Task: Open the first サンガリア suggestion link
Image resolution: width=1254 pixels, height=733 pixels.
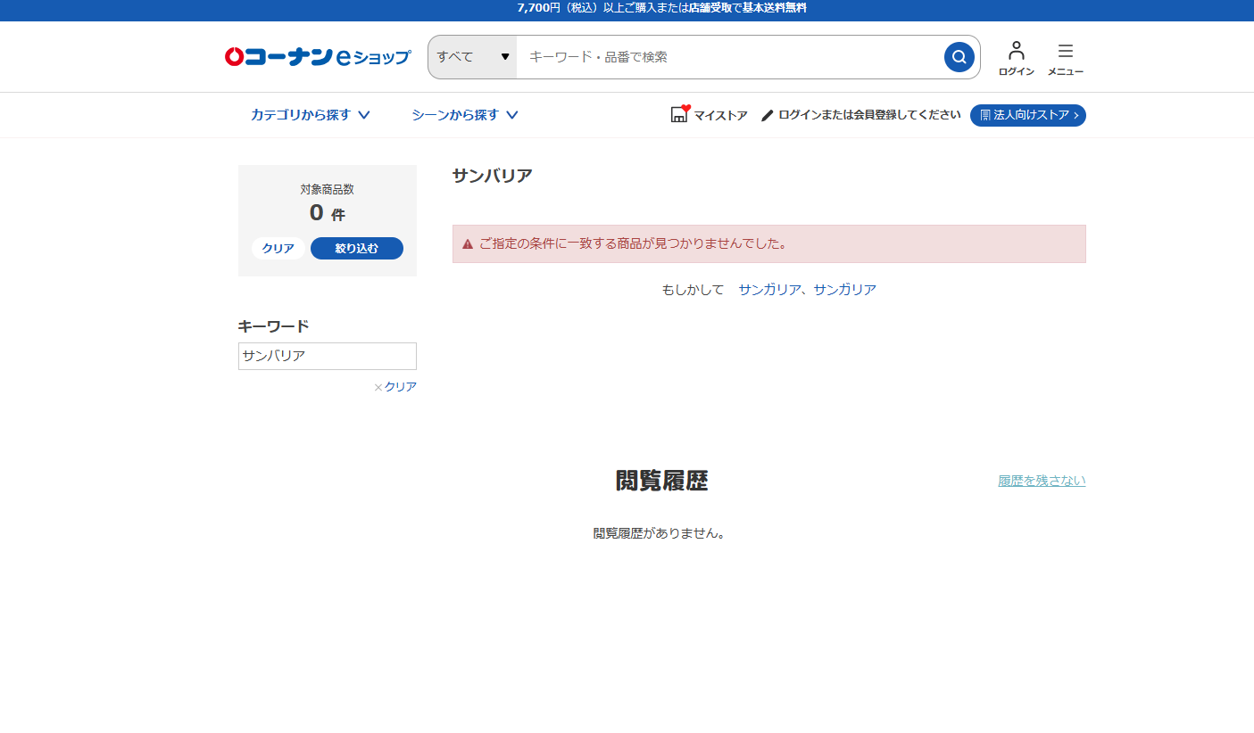Action: (770, 289)
